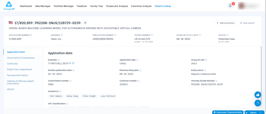Open Address & Attorney/Agent Information section
This screenshot has width=266, height=114.
[x=21, y=82]
